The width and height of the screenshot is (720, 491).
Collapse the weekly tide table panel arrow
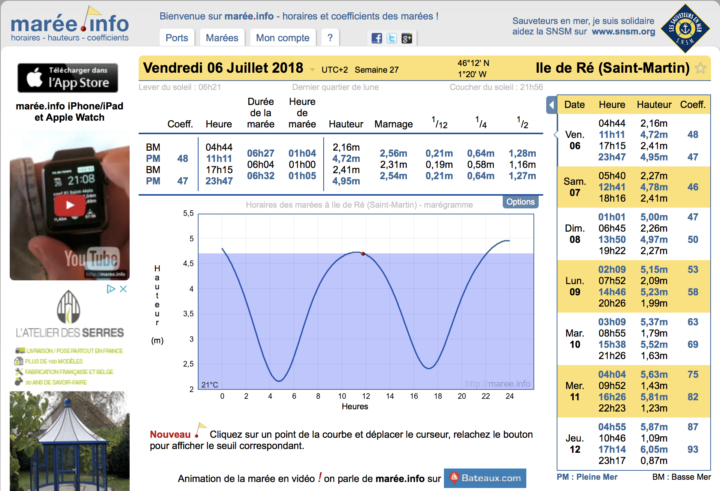pos(551,105)
